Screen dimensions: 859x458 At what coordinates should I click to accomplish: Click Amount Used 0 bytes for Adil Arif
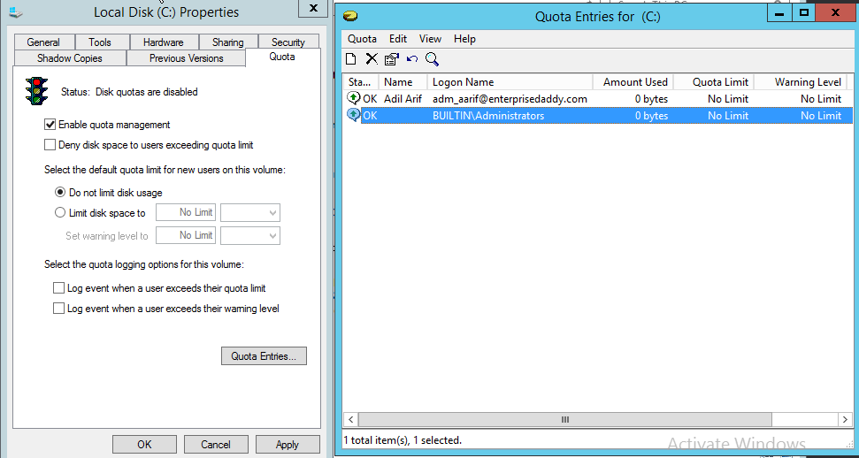(651, 99)
